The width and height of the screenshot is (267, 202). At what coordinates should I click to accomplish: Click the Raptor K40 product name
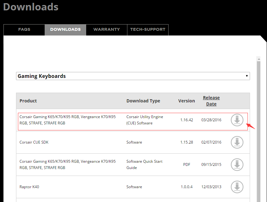(x=29, y=187)
